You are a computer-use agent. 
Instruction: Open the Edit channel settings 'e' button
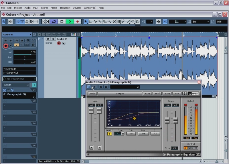[34, 35]
